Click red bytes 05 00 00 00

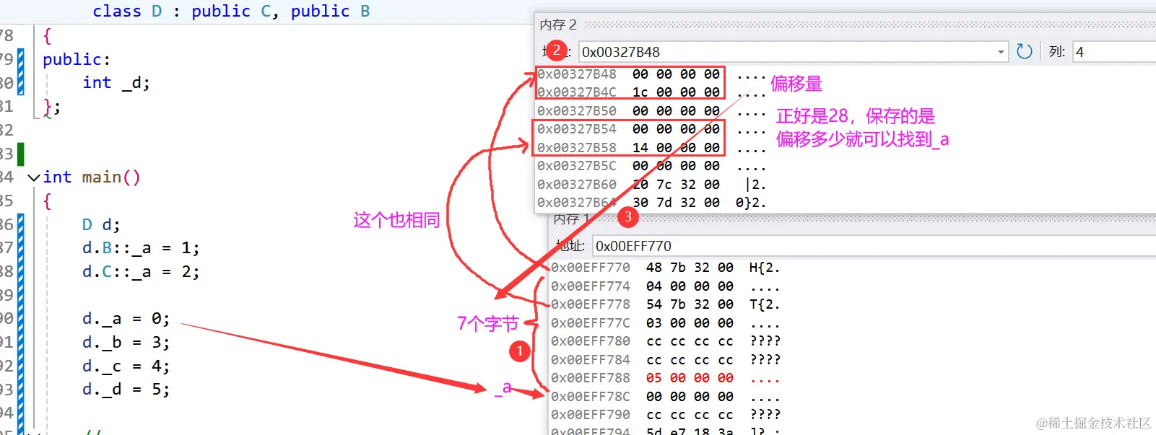[690, 378]
